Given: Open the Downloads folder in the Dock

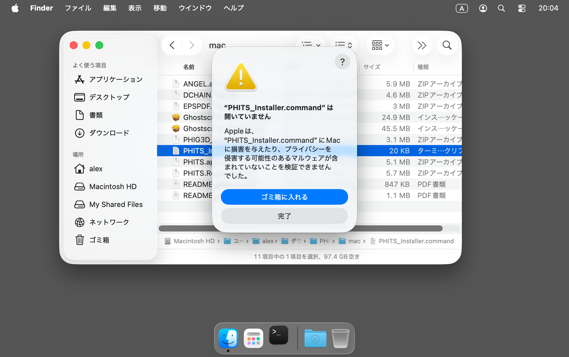Looking at the screenshot, I should [315, 339].
